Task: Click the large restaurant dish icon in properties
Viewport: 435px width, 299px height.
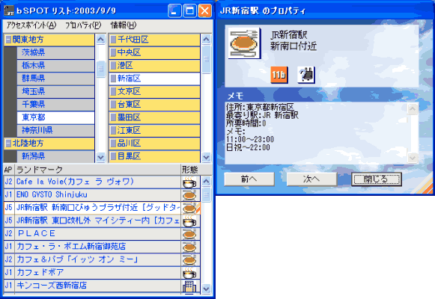Action: 244,43
